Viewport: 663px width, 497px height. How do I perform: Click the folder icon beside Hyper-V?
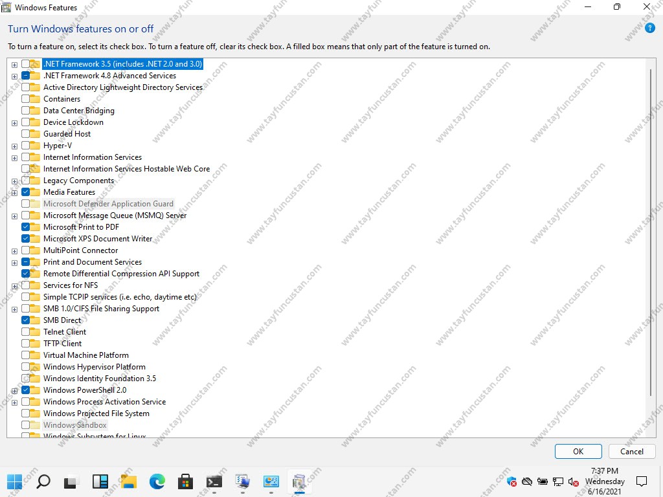click(x=35, y=146)
